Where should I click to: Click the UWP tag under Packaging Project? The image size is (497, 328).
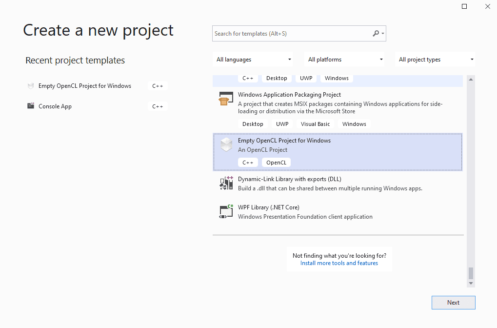coord(282,124)
